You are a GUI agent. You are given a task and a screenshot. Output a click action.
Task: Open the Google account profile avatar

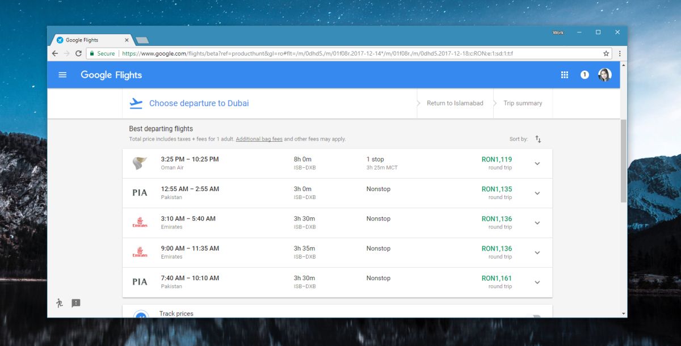(605, 75)
